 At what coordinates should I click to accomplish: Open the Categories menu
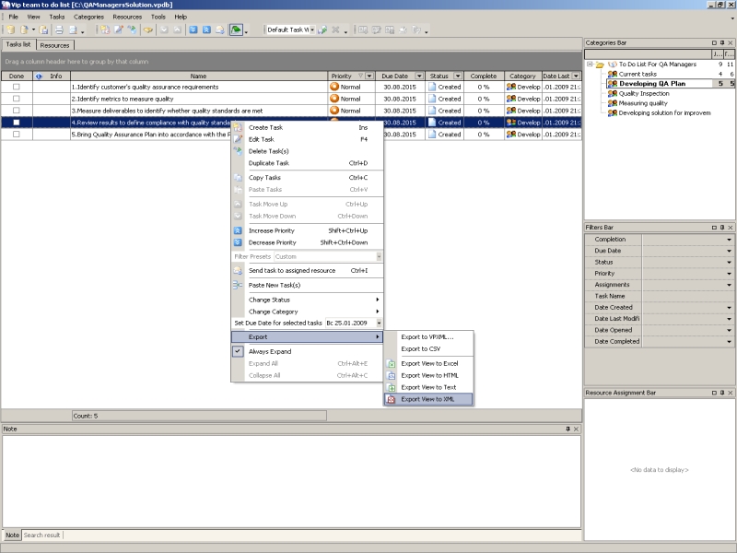coord(88,17)
